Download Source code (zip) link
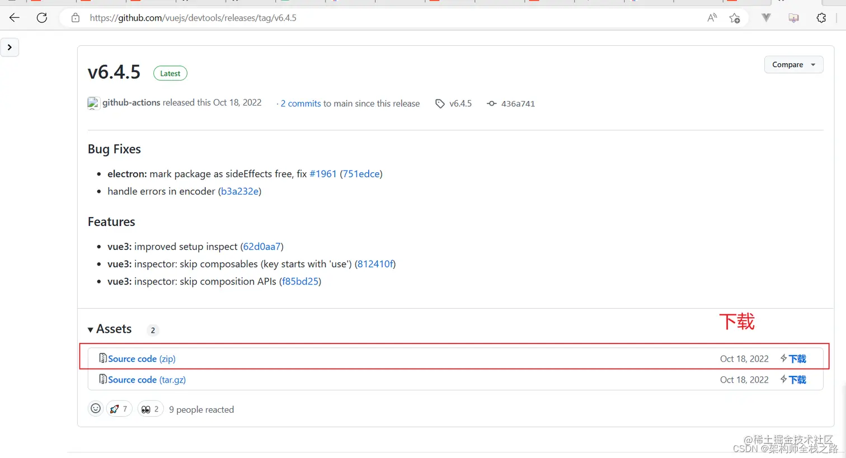846x458 pixels. coord(142,359)
